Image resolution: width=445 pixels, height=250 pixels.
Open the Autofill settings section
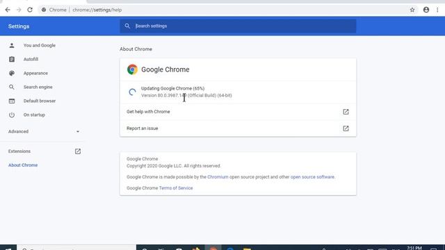31,59
